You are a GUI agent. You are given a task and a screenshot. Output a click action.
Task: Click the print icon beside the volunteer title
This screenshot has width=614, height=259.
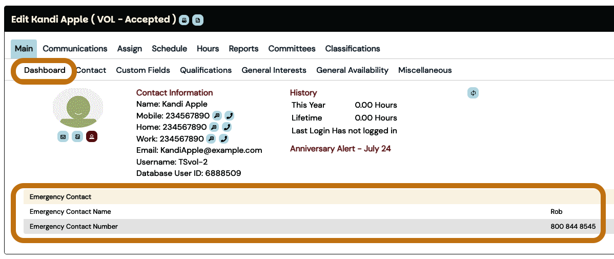click(184, 20)
